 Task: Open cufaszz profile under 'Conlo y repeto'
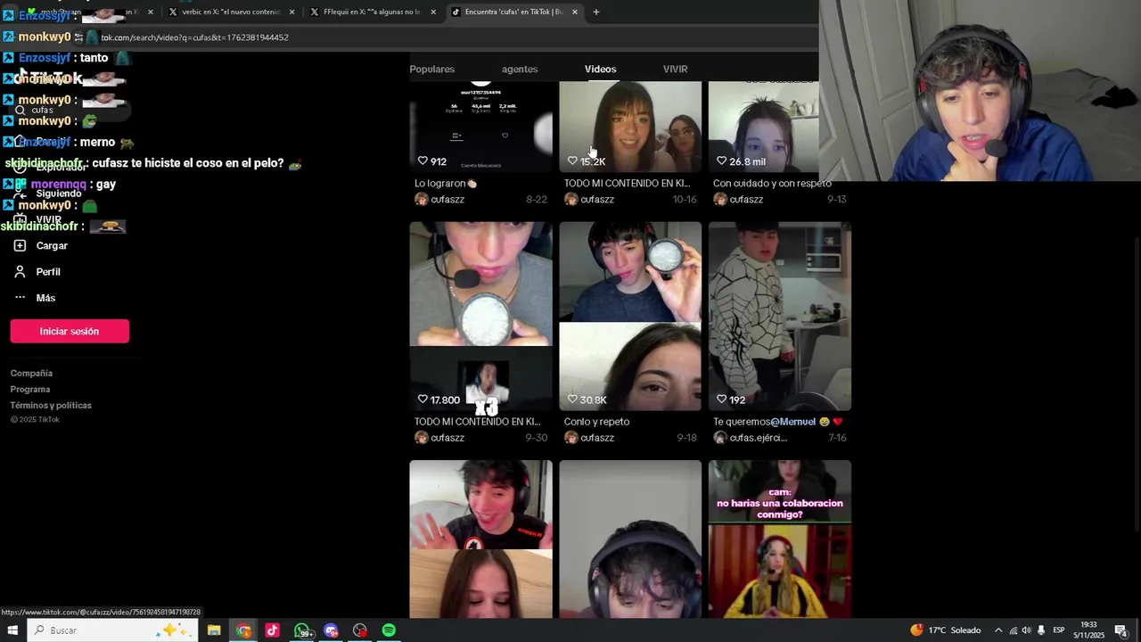click(x=597, y=437)
